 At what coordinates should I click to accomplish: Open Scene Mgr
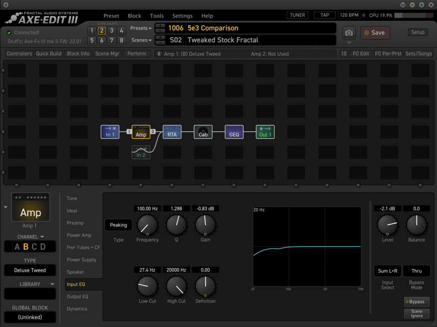(x=107, y=54)
